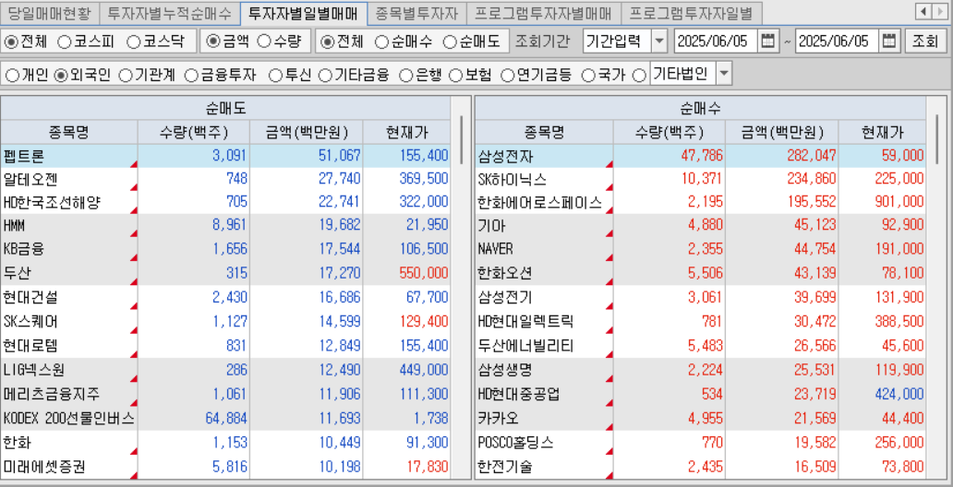Screen dimensions: 953x487
Task: Open the end date calendar picker
Action: tap(888, 42)
